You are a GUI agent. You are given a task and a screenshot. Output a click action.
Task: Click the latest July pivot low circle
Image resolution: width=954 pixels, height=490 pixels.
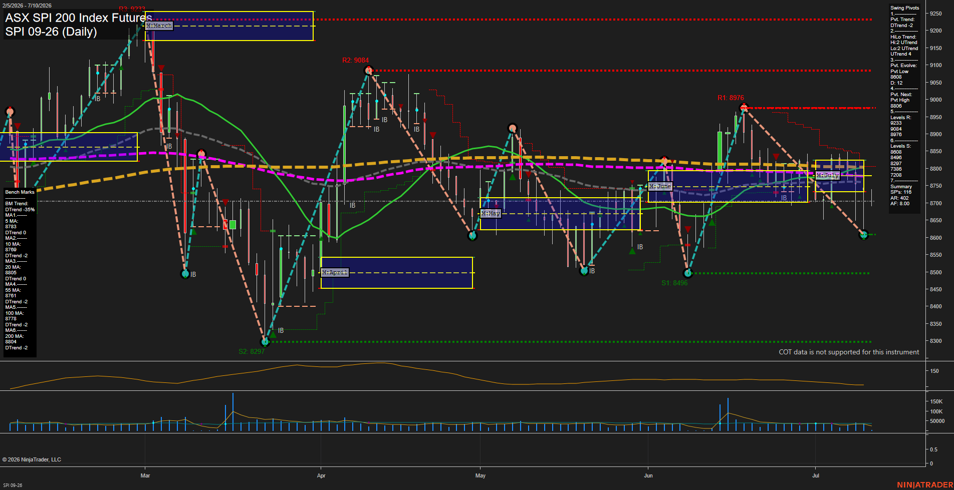(863, 235)
